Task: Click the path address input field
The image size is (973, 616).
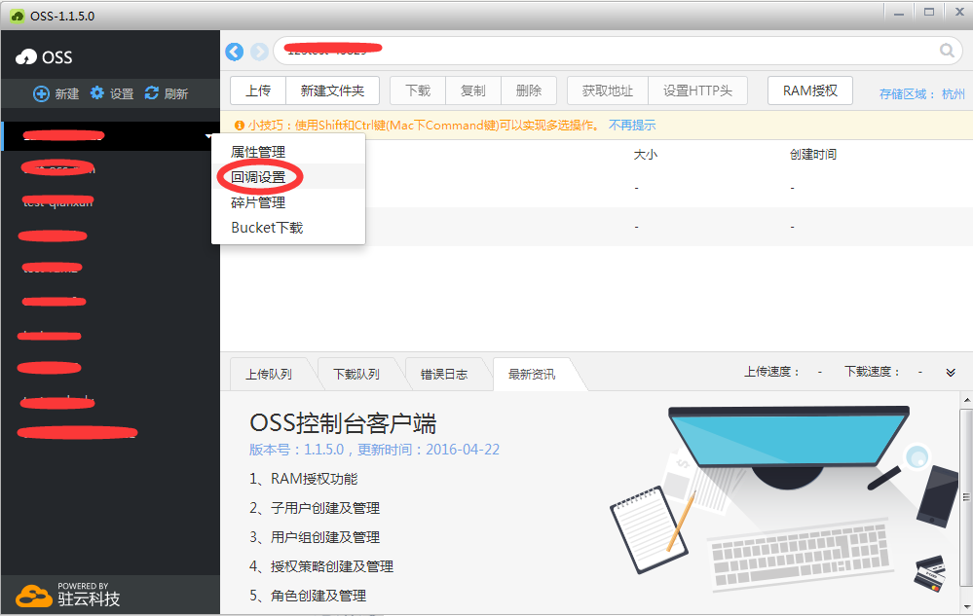Action: tap(617, 52)
